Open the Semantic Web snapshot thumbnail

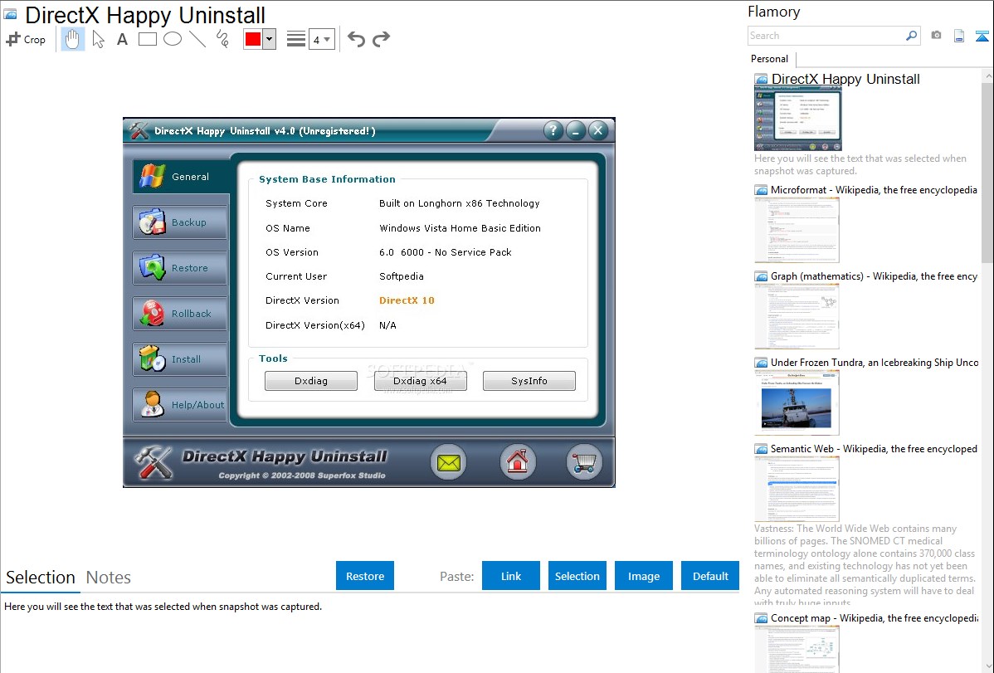797,489
